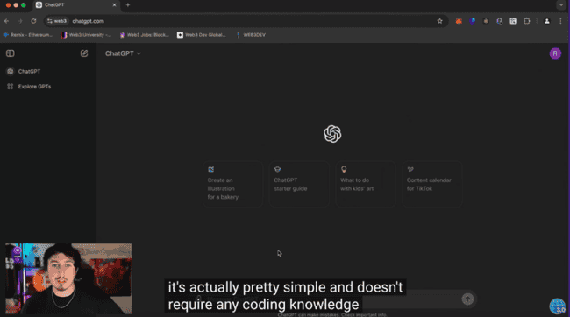Go back with the browser back arrow
Viewport: 570px width, 317px height.
pos(6,21)
